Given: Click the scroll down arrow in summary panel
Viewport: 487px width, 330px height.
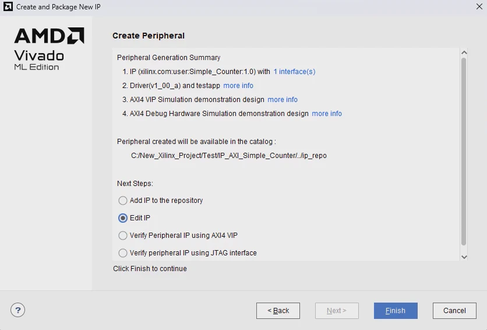Looking at the screenshot, I should click(x=464, y=257).
